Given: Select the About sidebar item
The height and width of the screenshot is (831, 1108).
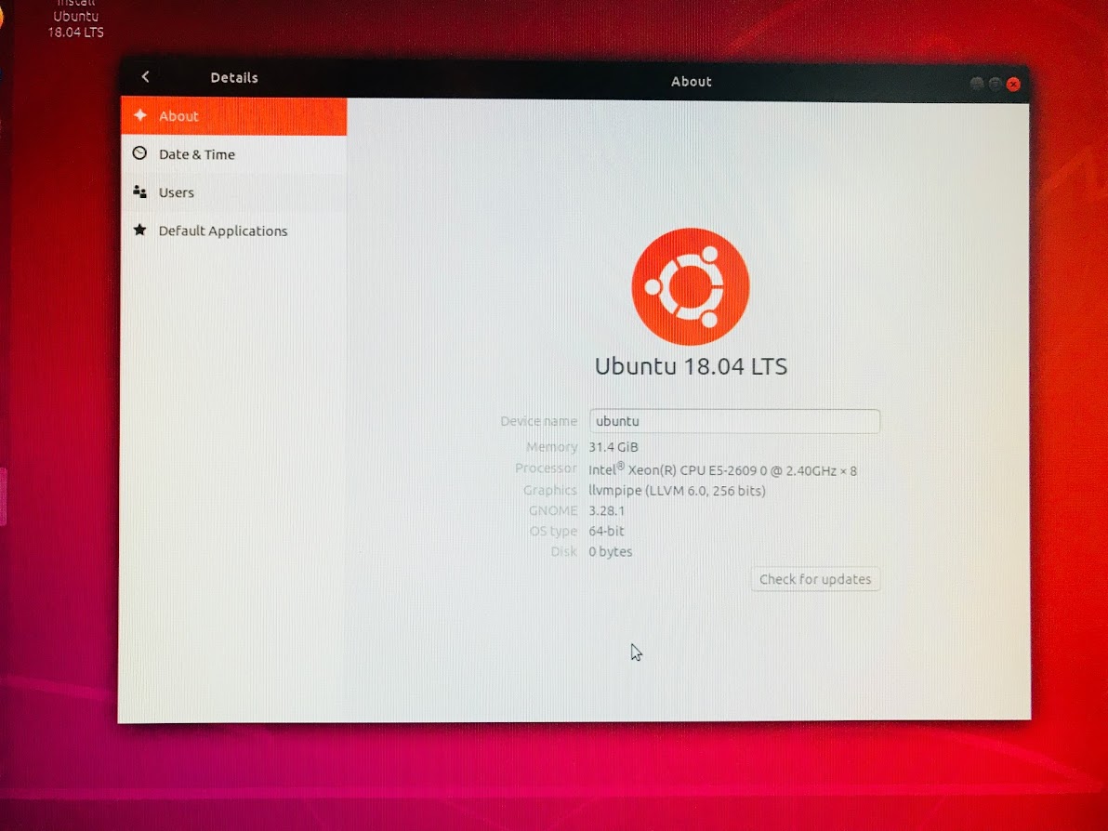Looking at the screenshot, I should click(x=234, y=116).
